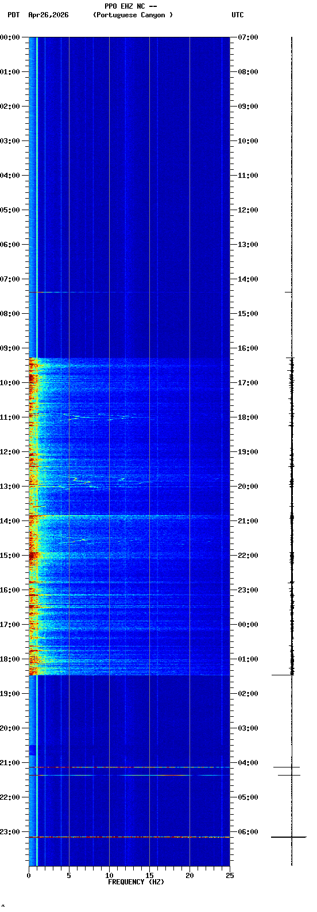Click the PDT time label '12:00'
This screenshot has height=912, width=317.
pos(10,452)
